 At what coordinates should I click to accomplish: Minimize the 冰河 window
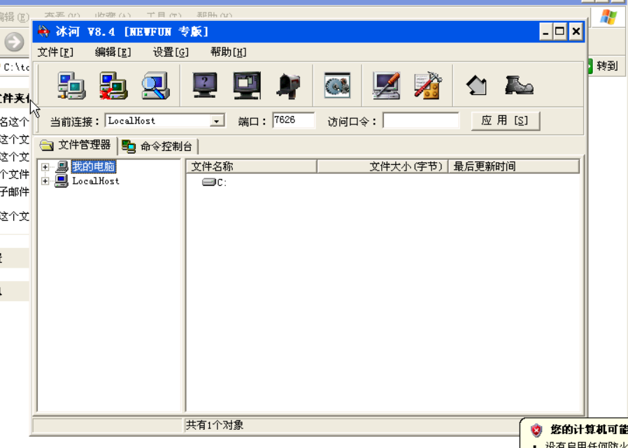coord(545,31)
